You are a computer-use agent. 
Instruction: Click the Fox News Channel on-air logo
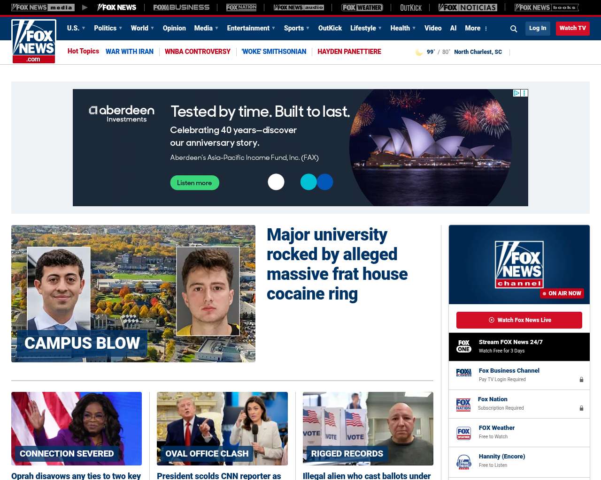pos(519,264)
